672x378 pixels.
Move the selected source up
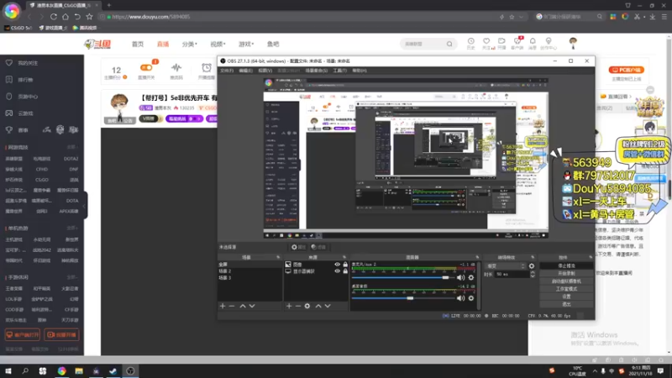pyautogui.click(x=318, y=306)
